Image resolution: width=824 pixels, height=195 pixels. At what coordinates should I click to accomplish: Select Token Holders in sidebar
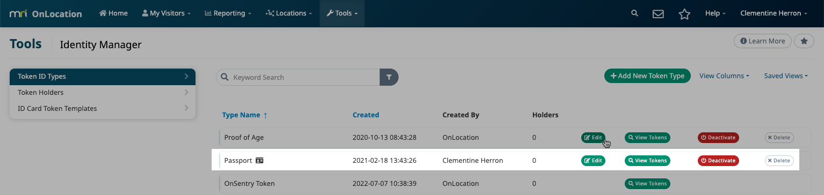pyautogui.click(x=103, y=92)
